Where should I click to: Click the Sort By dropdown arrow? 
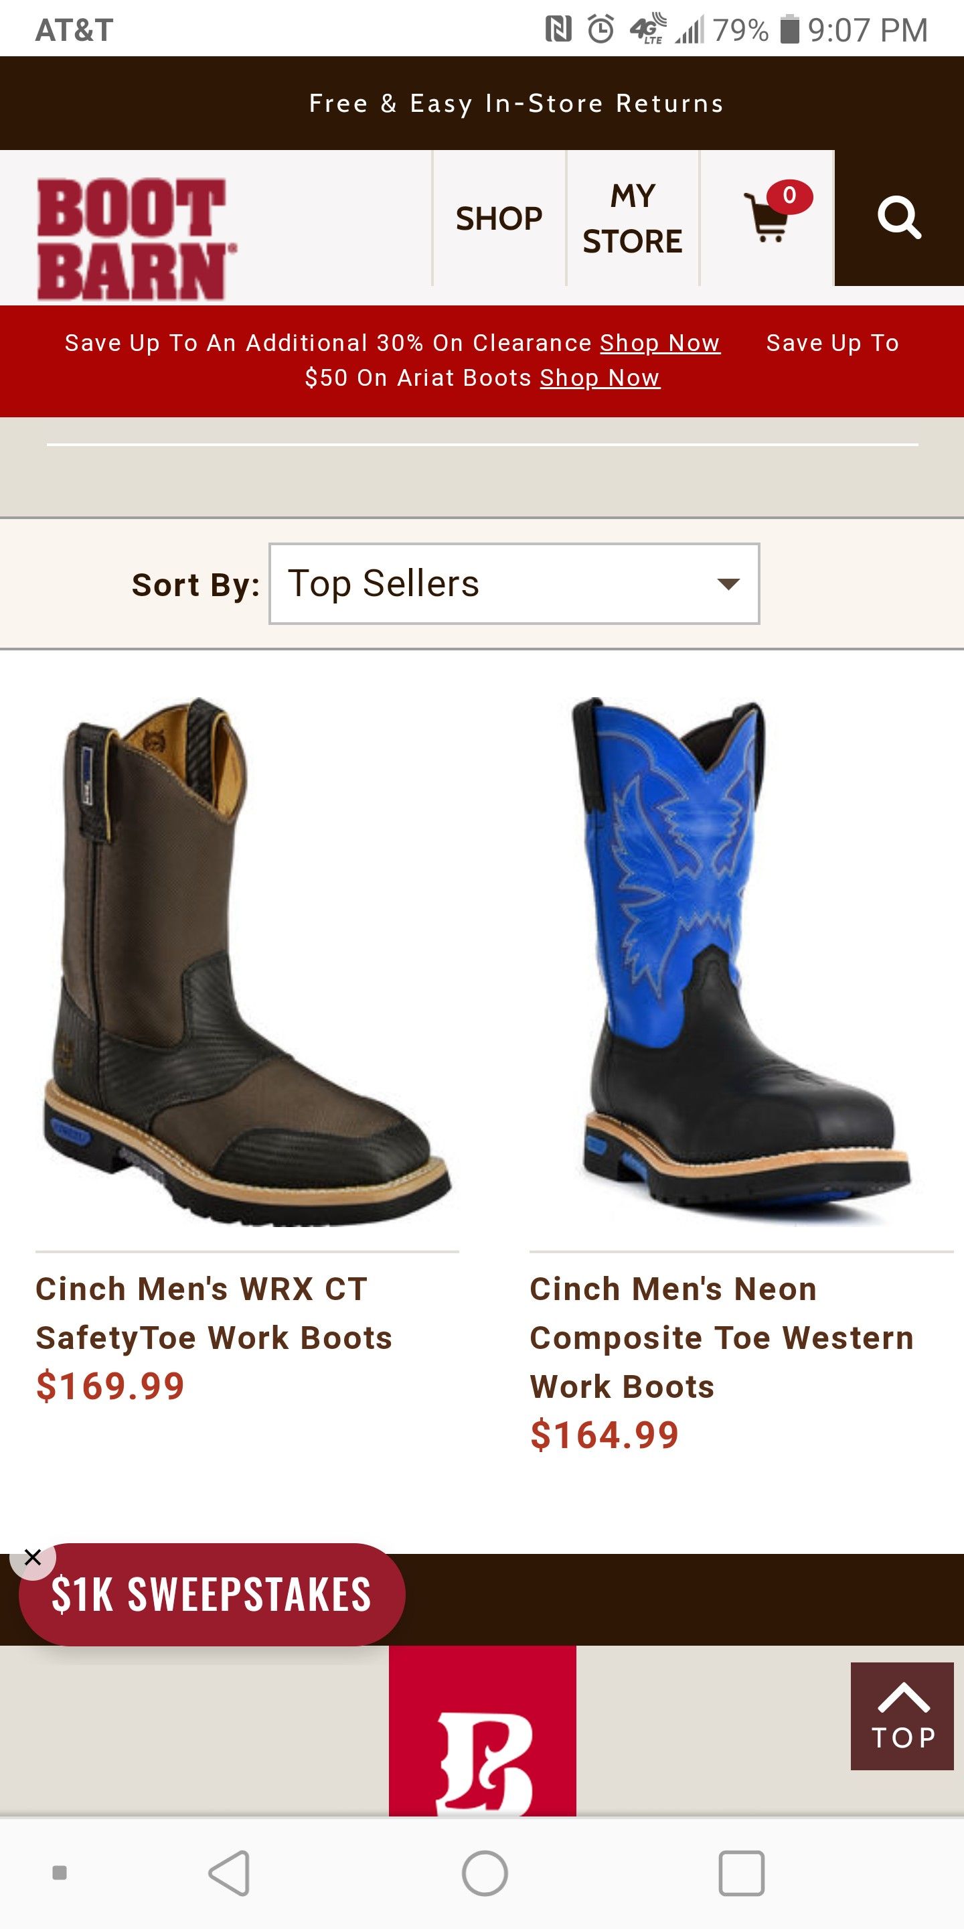tap(728, 583)
